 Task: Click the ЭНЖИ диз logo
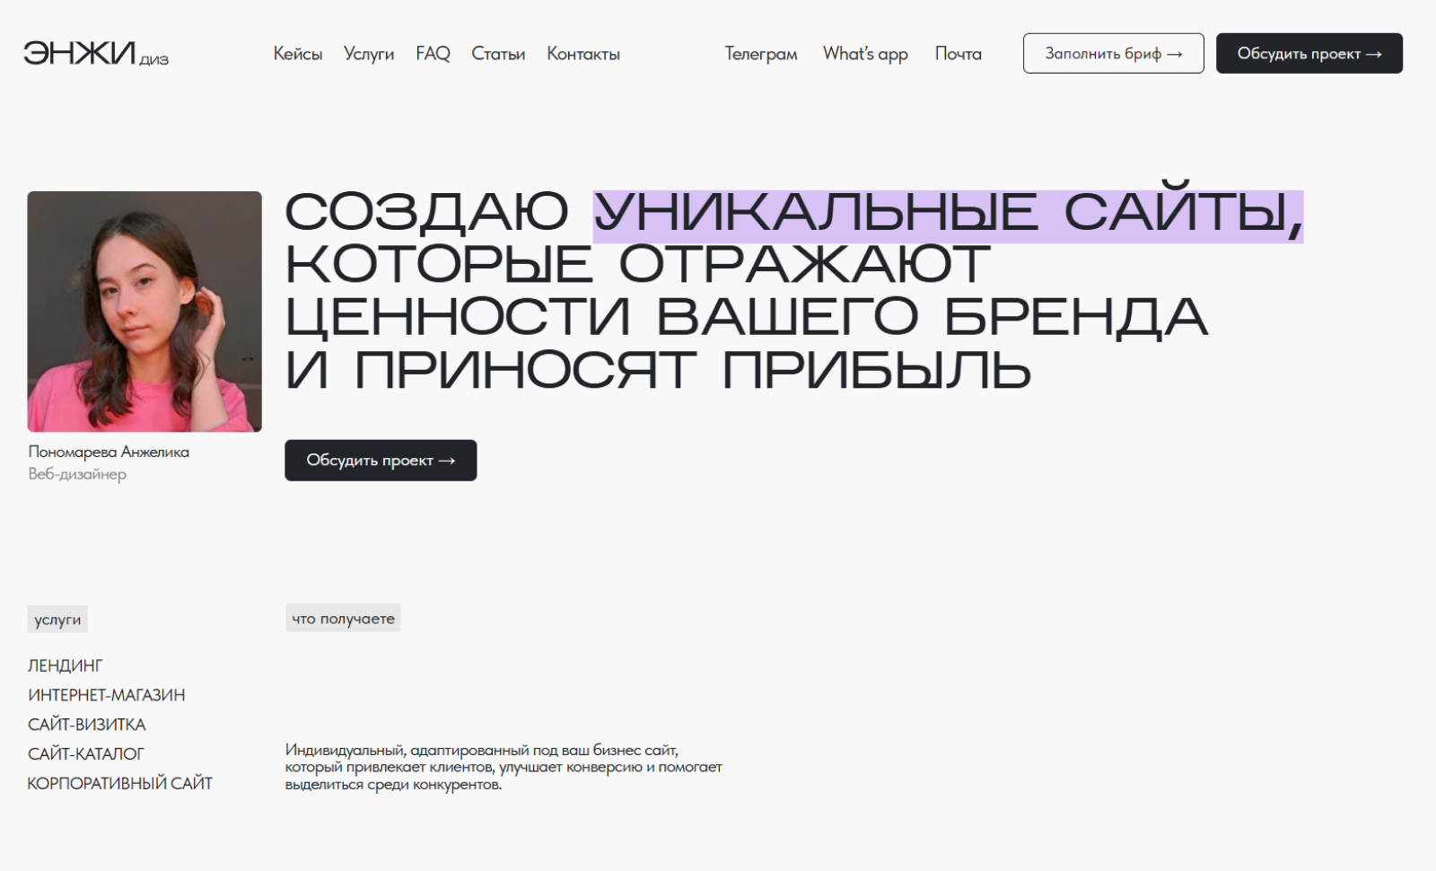(95, 54)
